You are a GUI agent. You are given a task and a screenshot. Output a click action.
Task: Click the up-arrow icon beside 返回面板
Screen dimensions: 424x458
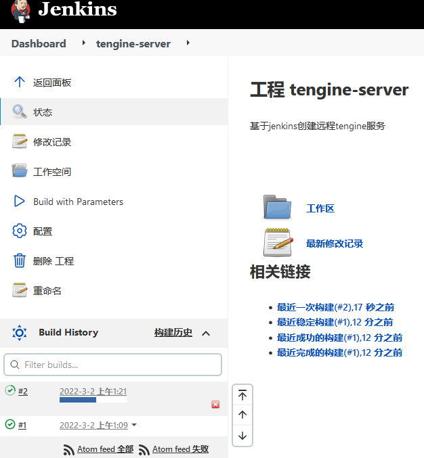[20, 82]
